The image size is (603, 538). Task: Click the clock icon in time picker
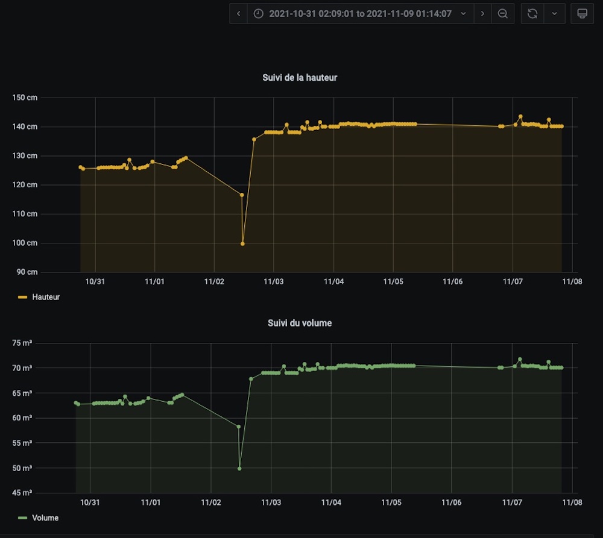[x=259, y=14]
